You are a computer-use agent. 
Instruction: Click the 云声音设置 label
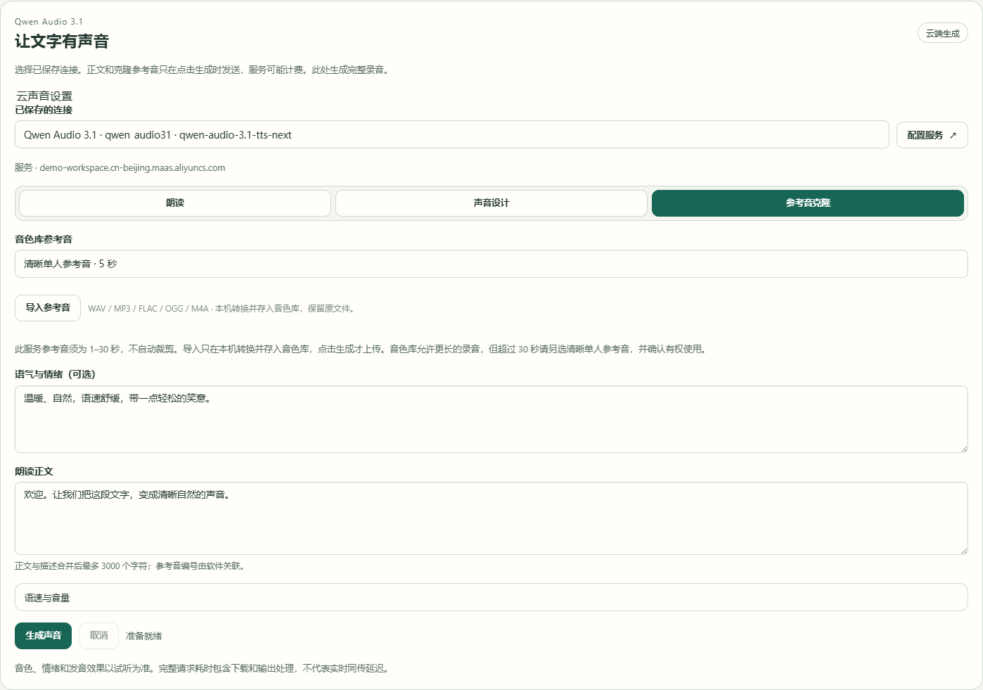coord(44,96)
